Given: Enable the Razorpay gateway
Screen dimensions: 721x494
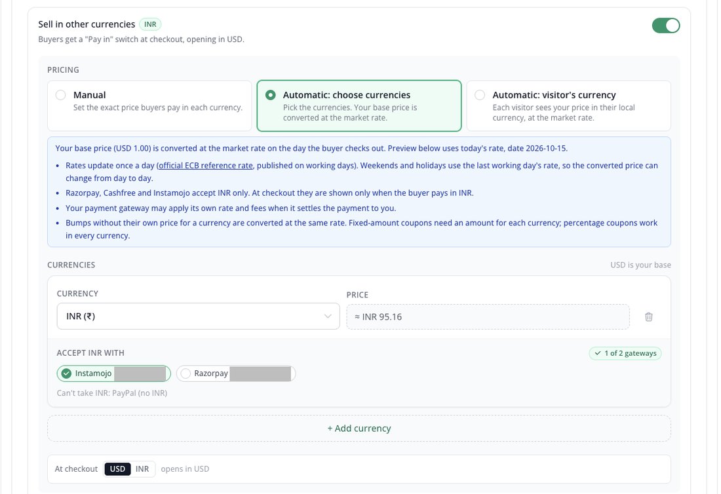Looking at the screenshot, I should [235, 373].
